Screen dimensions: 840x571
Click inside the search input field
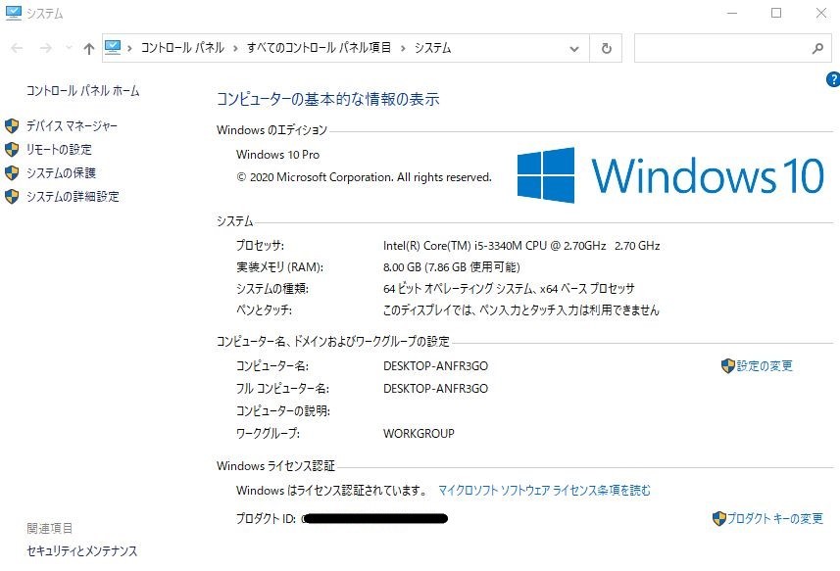pos(725,47)
